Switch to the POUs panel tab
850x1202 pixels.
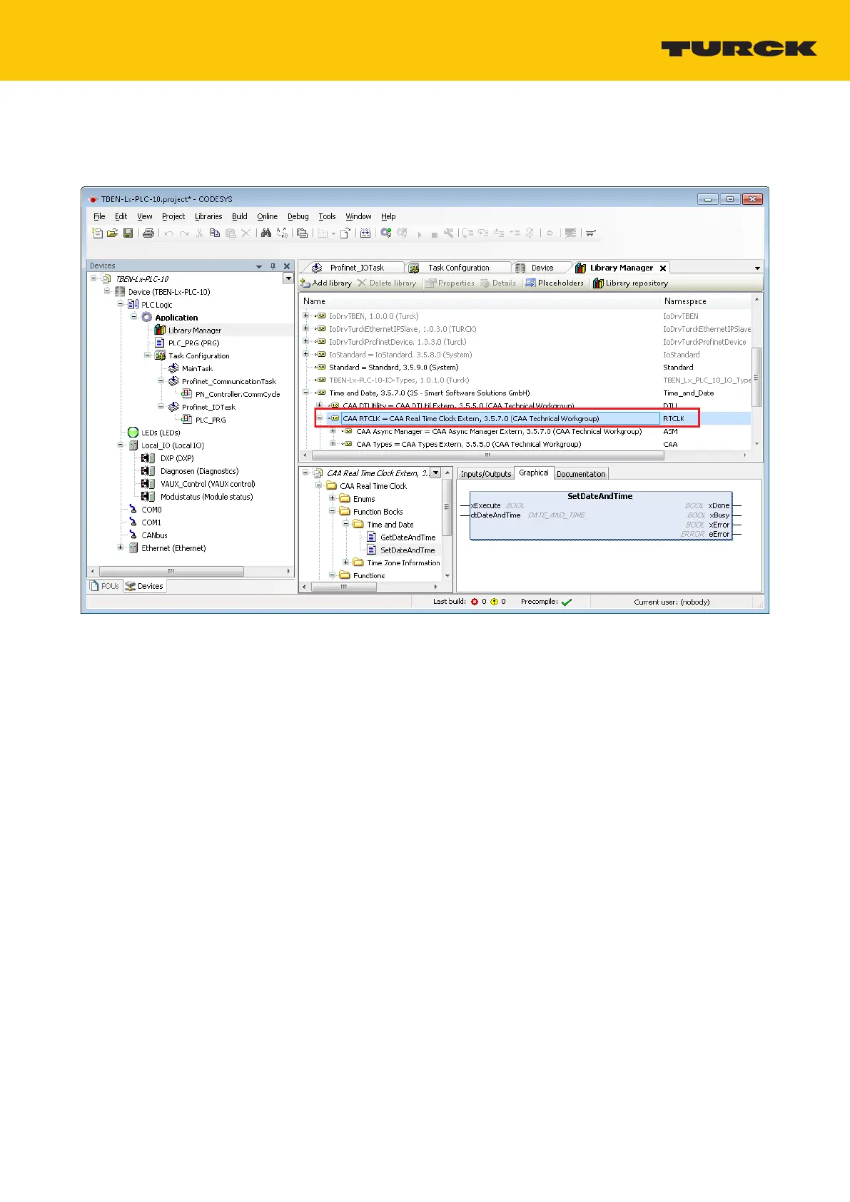point(104,586)
